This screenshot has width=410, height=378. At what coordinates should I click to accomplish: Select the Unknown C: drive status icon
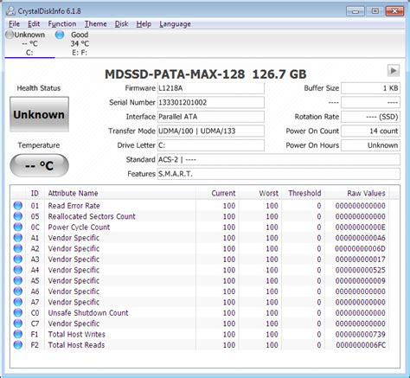point(10,35)
